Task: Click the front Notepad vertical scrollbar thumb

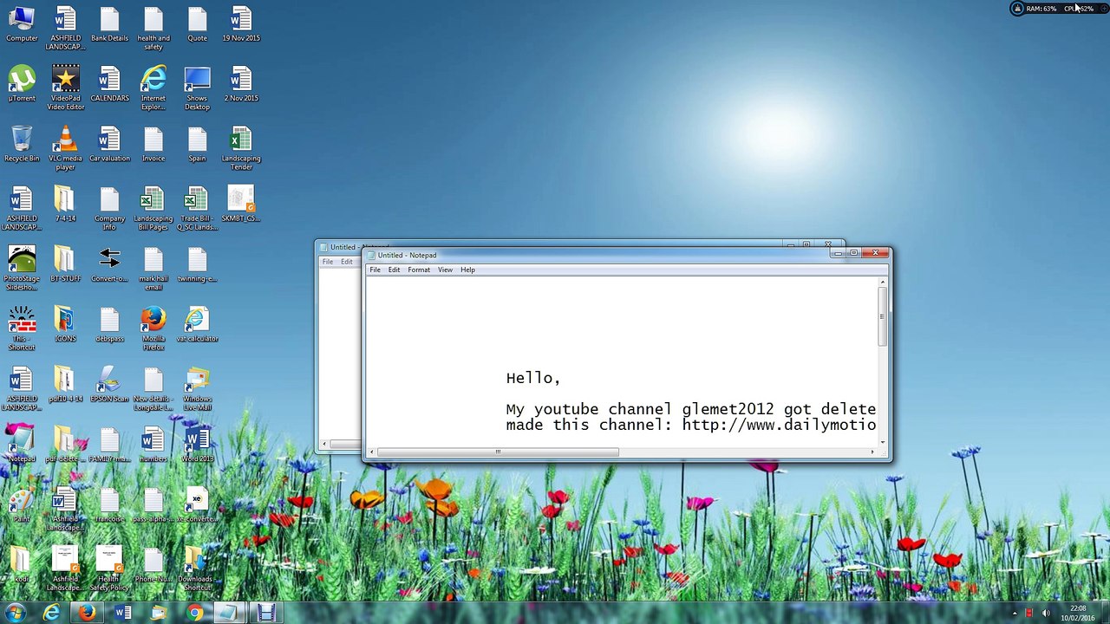Action: click(x=883, y=316)
